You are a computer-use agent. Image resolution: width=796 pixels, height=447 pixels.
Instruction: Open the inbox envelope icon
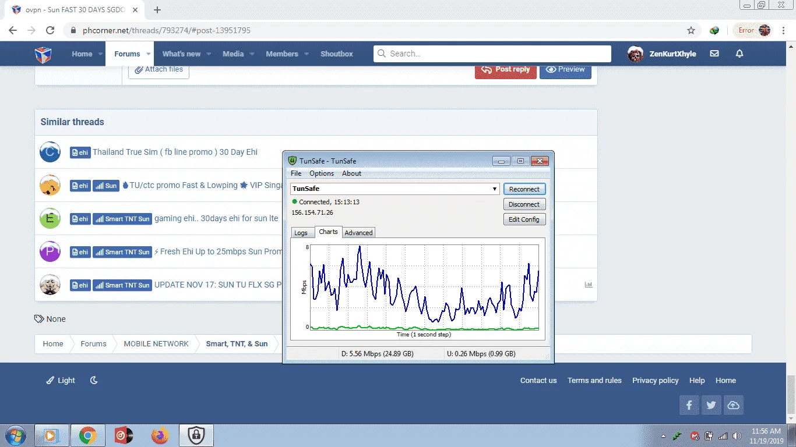click(714, 54)
